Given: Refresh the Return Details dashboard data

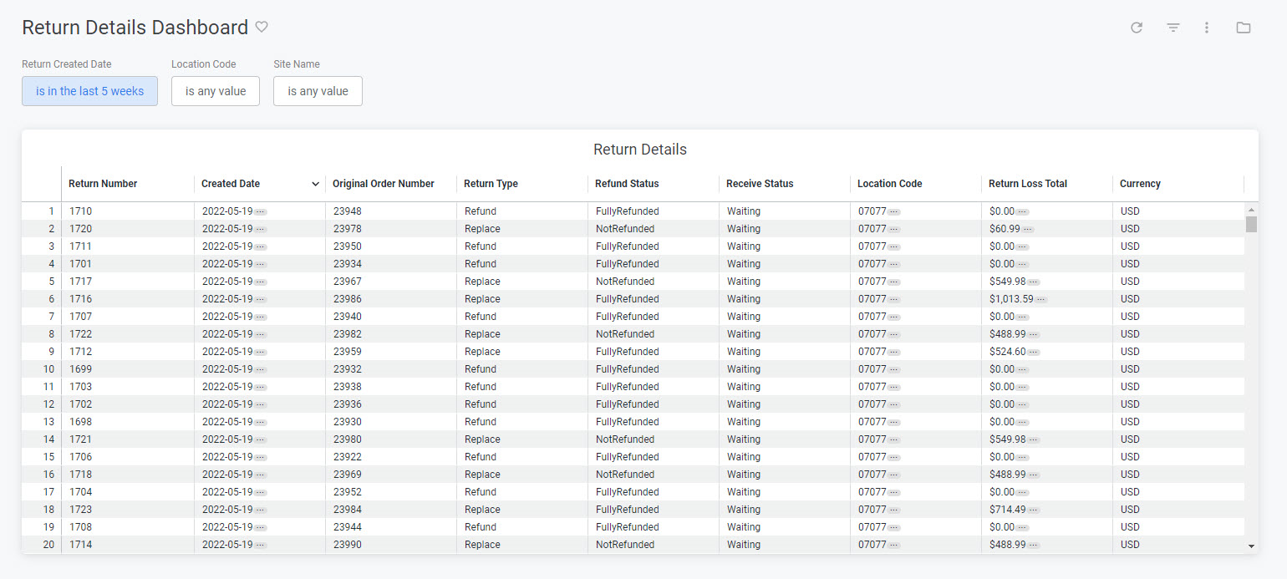Looking at the screenshot, I should point(1137,28).
